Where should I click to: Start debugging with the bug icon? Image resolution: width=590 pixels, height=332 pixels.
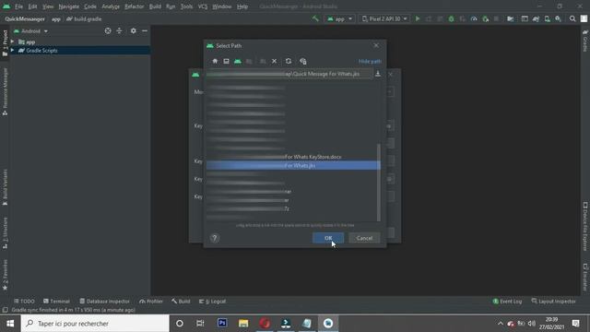[451, 18]
